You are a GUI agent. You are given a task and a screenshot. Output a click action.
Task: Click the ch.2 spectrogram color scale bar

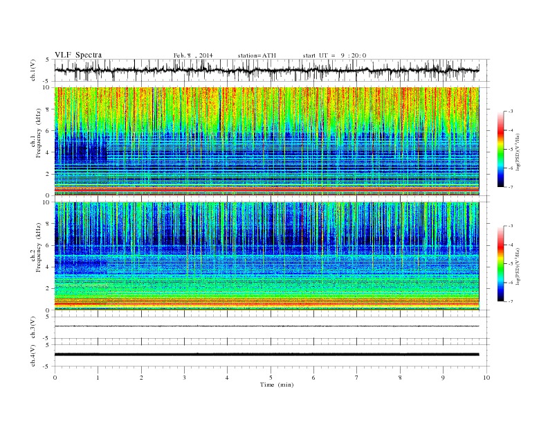point(500,264)
